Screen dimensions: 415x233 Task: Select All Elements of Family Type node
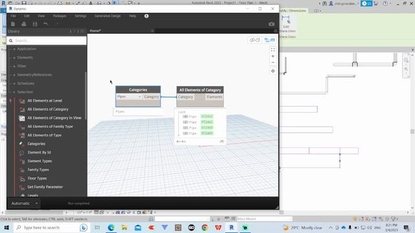[x=50, y=127]
